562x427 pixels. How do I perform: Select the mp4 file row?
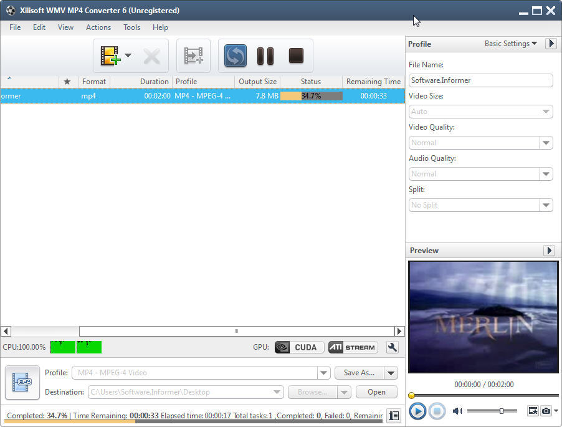point(202,96)
